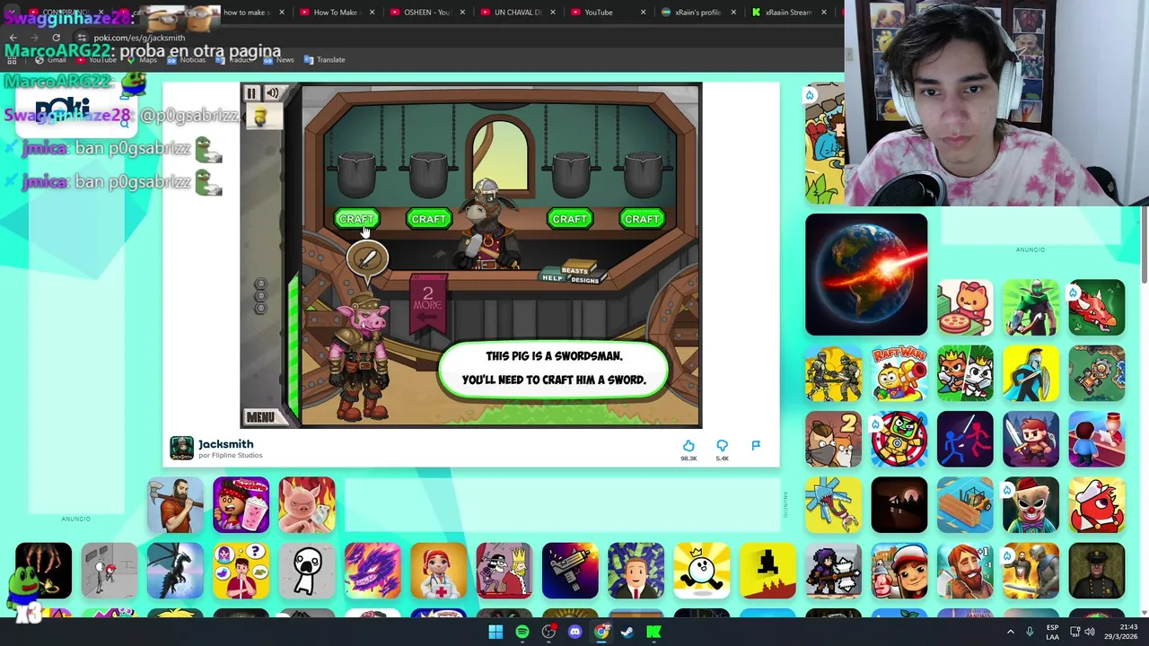1149x646 pixels.
Task: Open Discord from the taskbar
Action: click(574, 632)
